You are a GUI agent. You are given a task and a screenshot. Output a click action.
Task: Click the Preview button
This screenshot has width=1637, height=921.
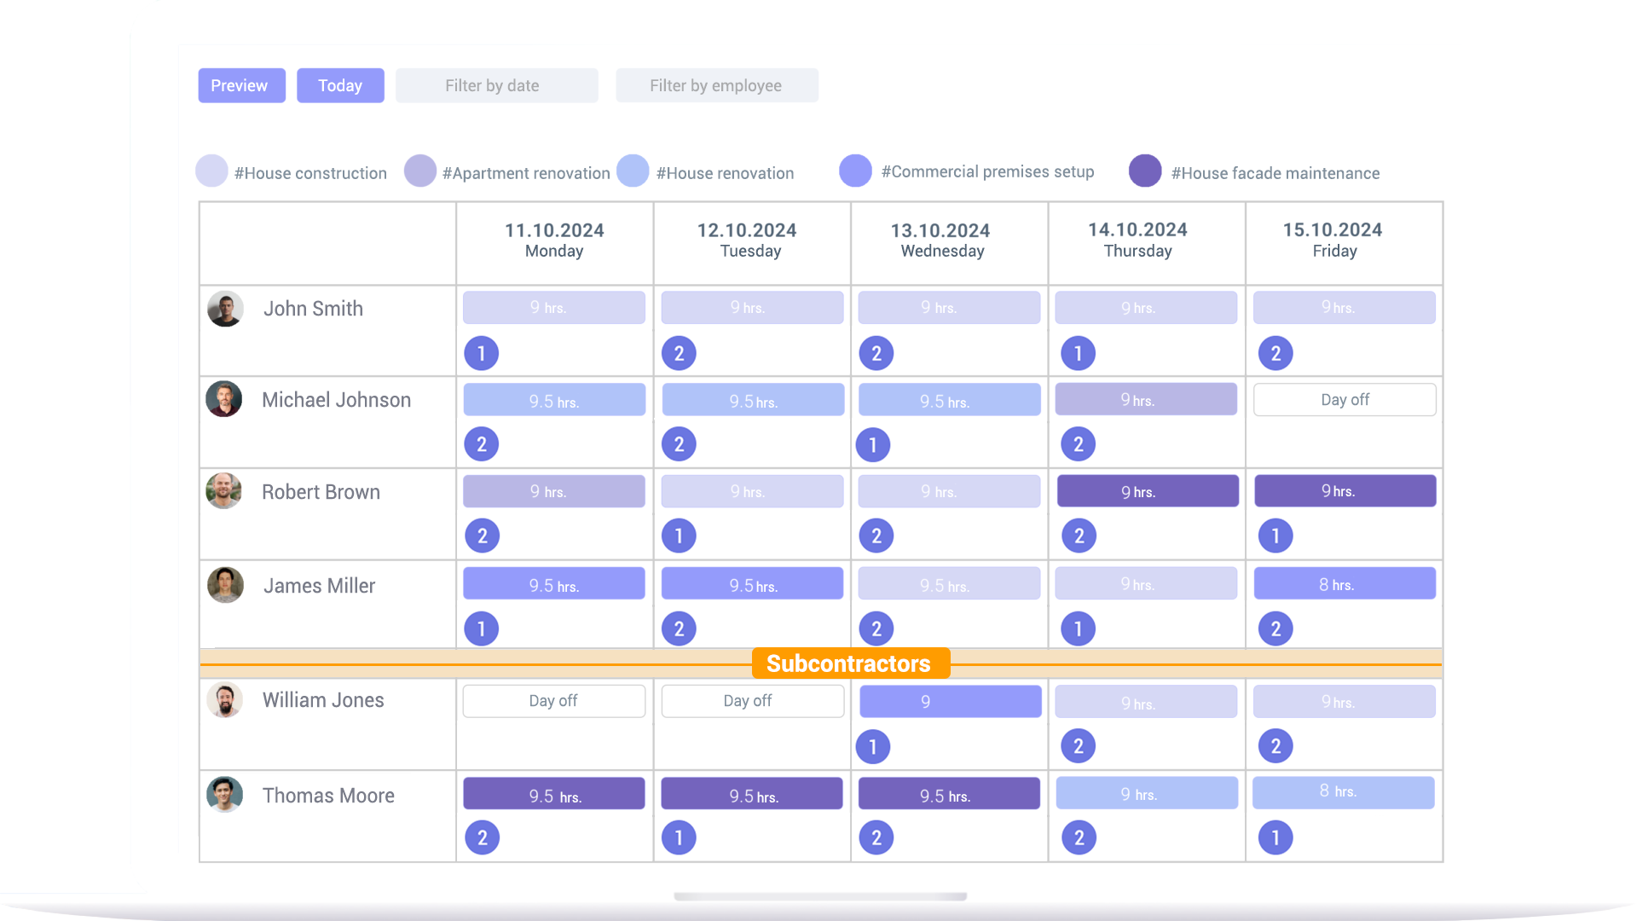pos(242,85)
